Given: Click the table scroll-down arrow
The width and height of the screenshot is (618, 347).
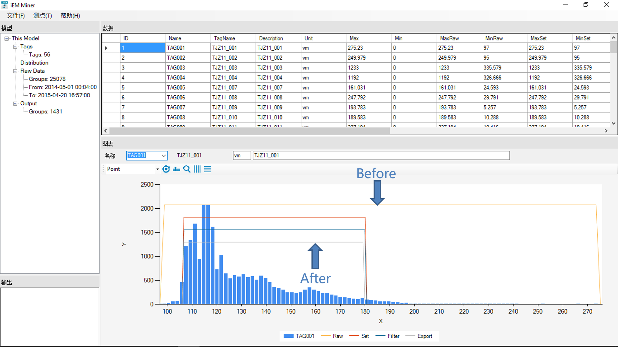Looking at the screenshot, I should (614, 123).
